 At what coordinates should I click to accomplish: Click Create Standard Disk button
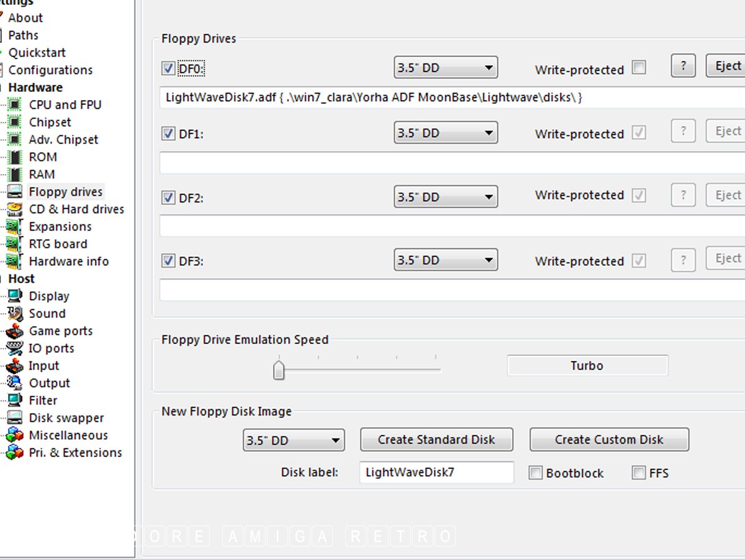pos(436,440)
